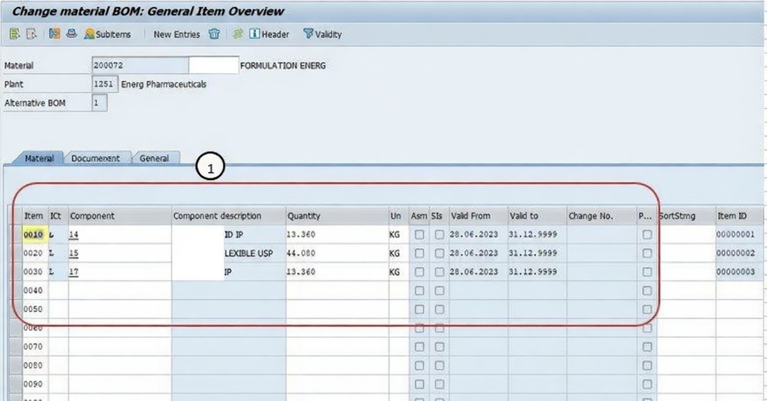Screen dimensions: 767x401
Task: Click the trash can delete icon
Action: [x=214, y=34]
